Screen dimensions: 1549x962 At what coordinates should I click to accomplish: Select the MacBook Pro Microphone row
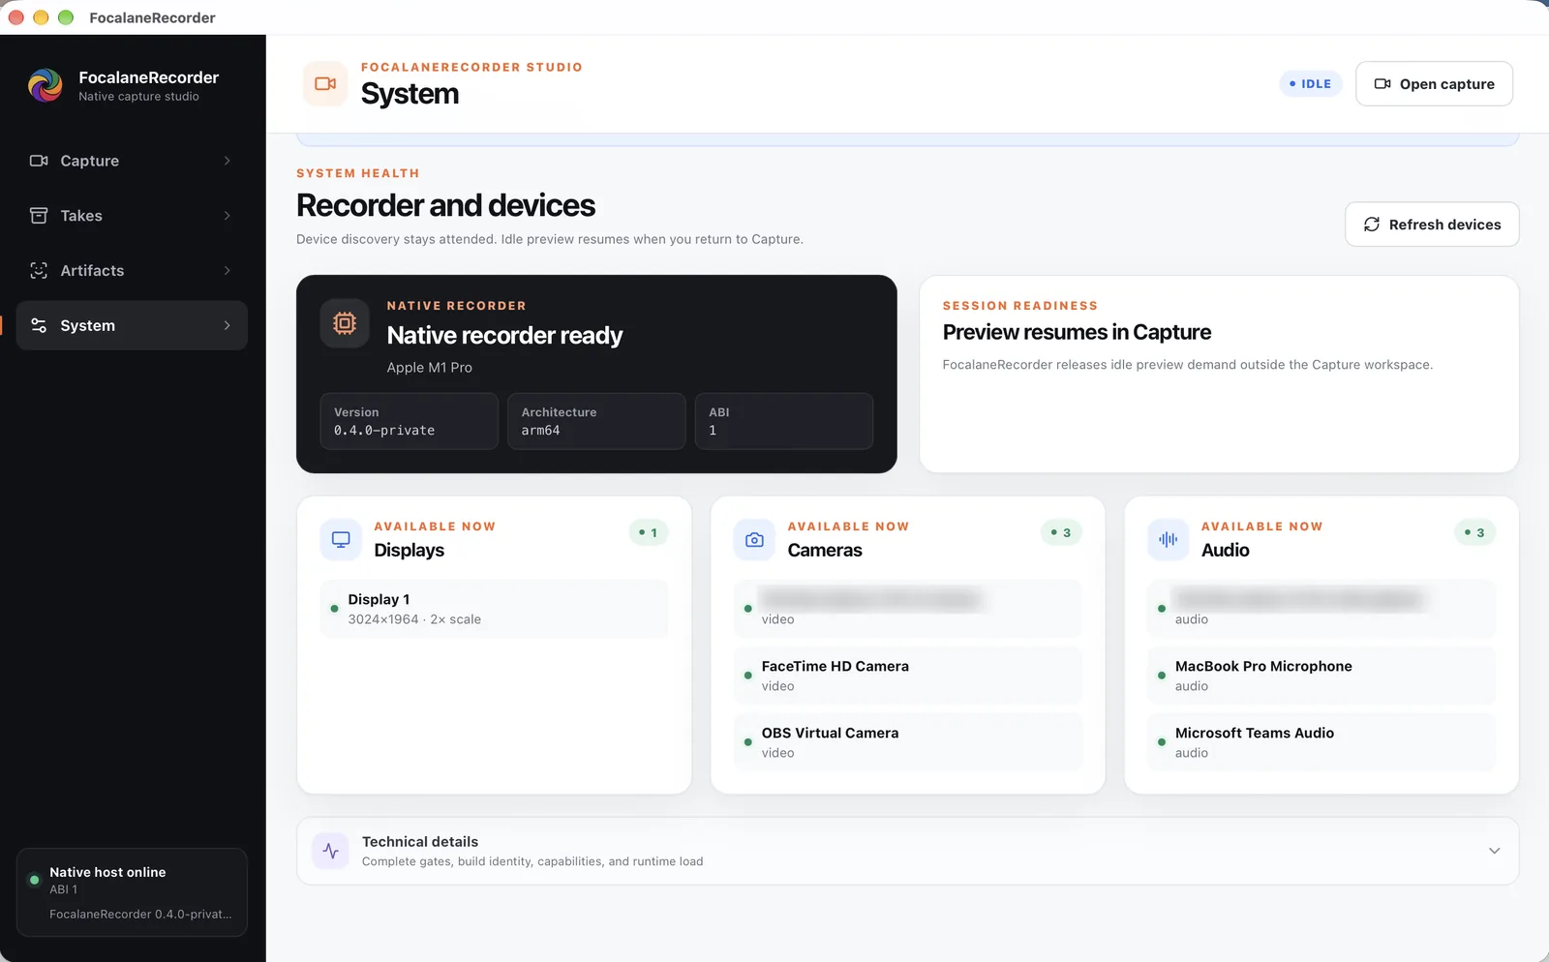pyautogui.click(x=1321, y=676)
